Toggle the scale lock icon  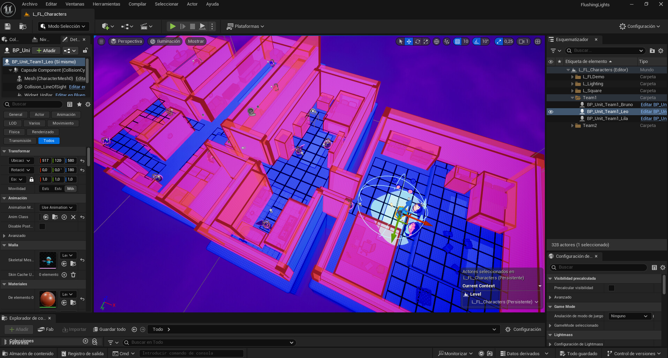point(31,180)
